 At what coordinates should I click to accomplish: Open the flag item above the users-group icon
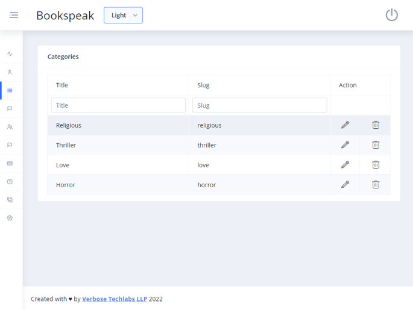(10, 108)
